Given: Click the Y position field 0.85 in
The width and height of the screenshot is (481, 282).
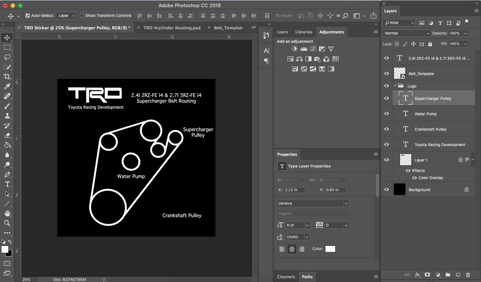Looking at the screenshot, I should tap(336, 190).
